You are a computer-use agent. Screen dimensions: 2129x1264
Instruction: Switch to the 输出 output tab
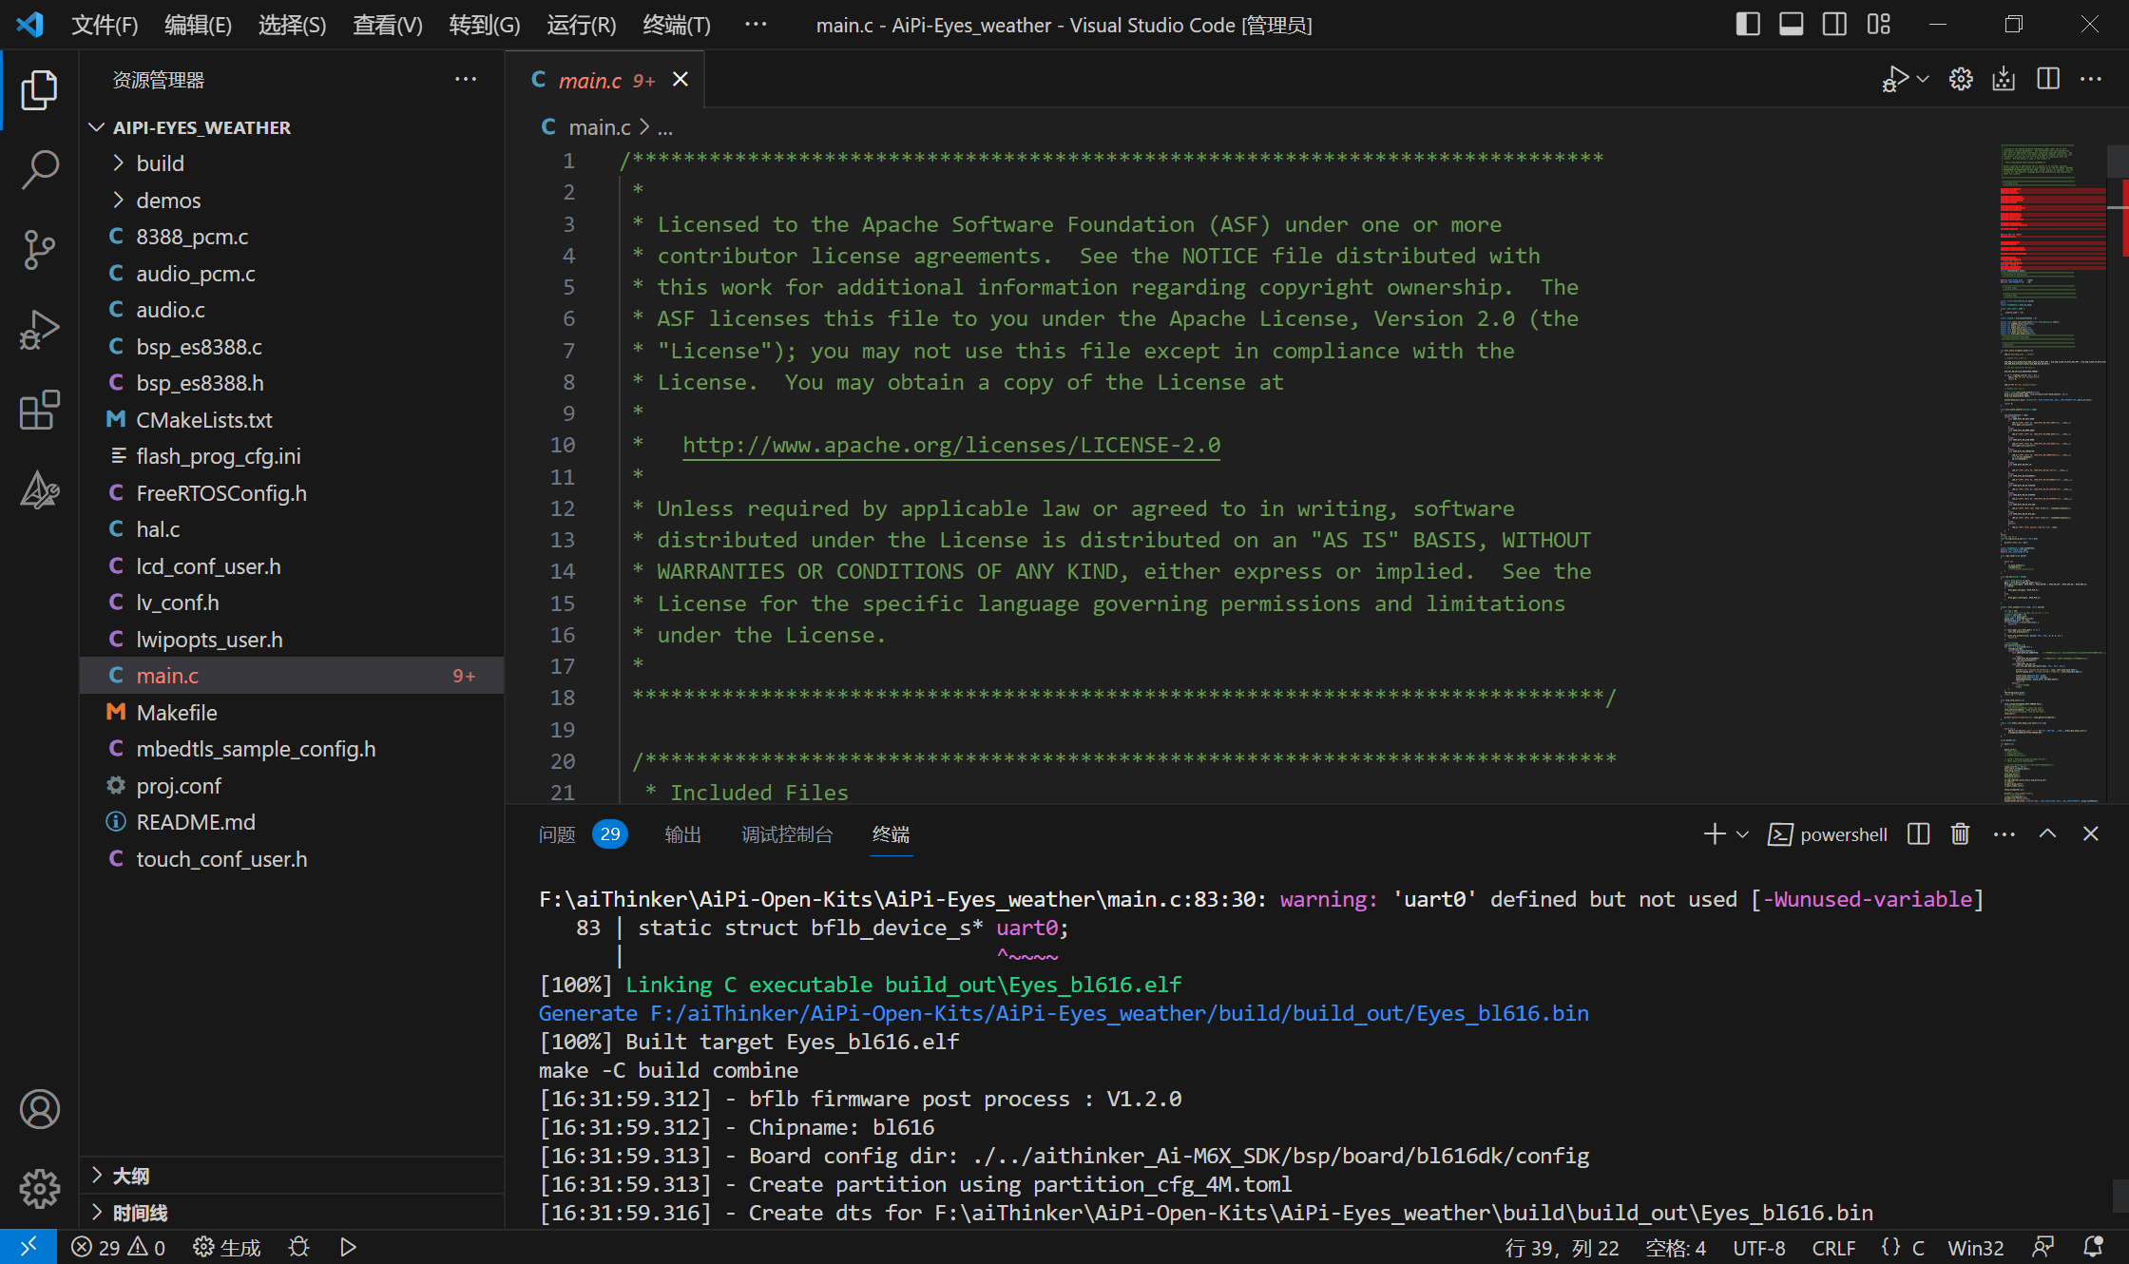pyautogui.click(x=682, y=834)
